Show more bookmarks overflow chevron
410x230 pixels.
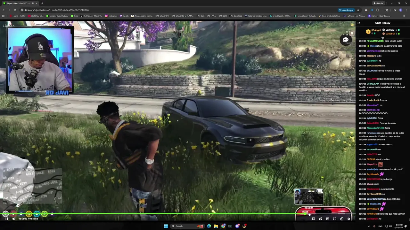click(404, 16)
